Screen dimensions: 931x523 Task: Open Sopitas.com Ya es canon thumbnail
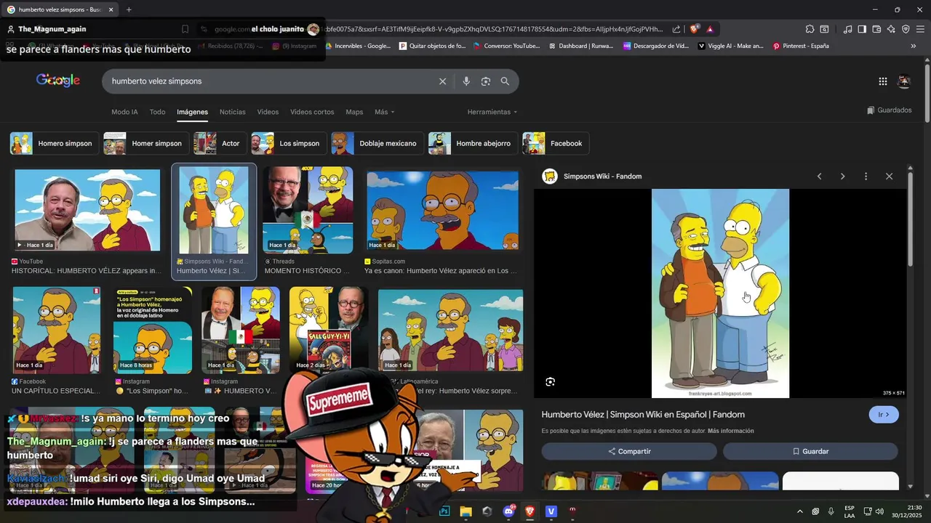(x=442, y=211)
